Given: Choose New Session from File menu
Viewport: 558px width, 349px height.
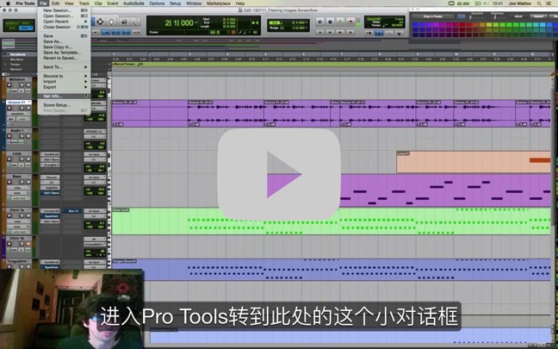Looking at the screenshot, I should pos(64,10).
